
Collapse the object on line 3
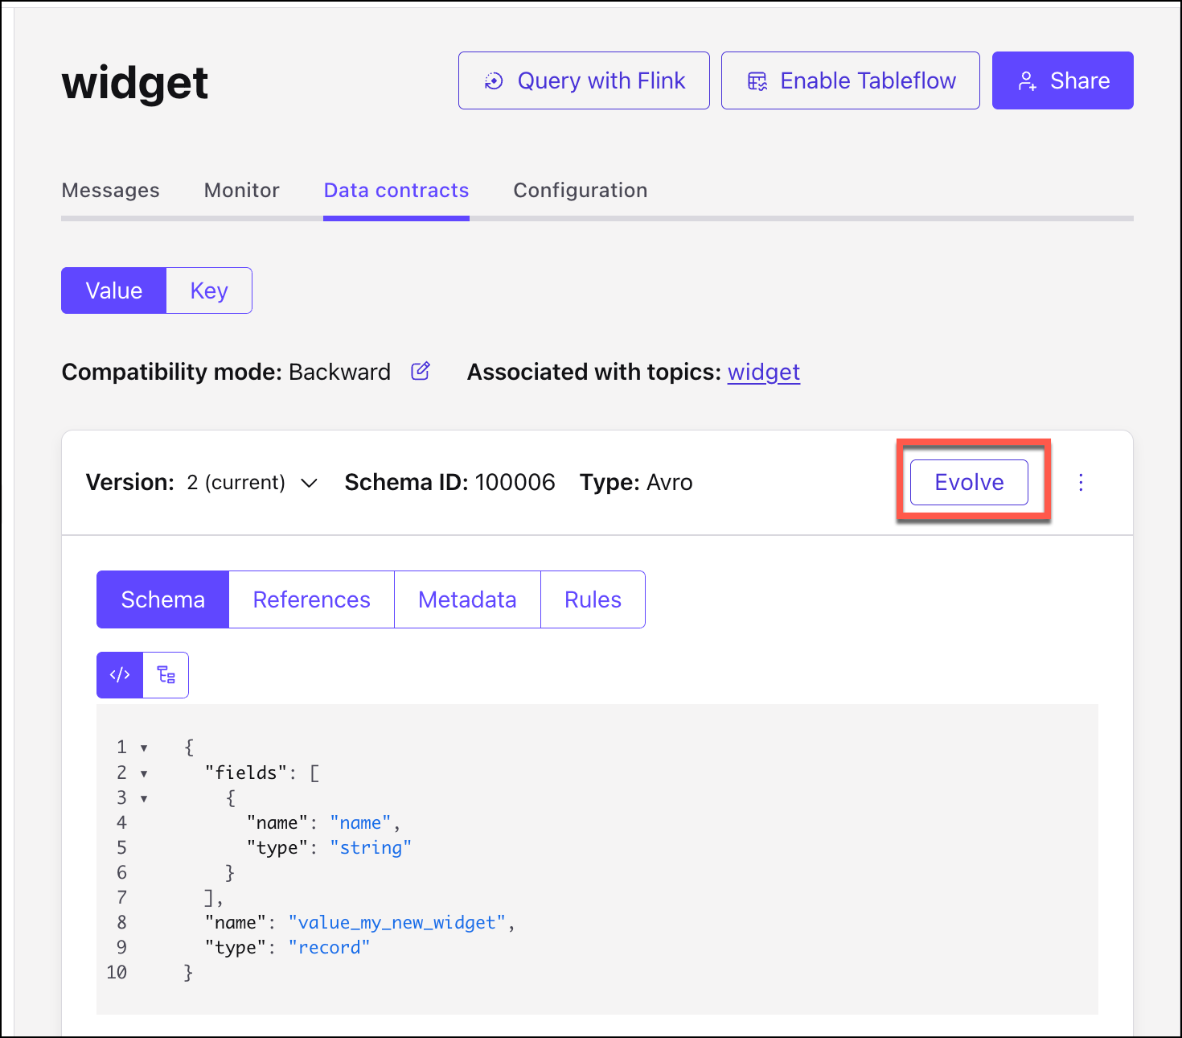coord(144,798)
